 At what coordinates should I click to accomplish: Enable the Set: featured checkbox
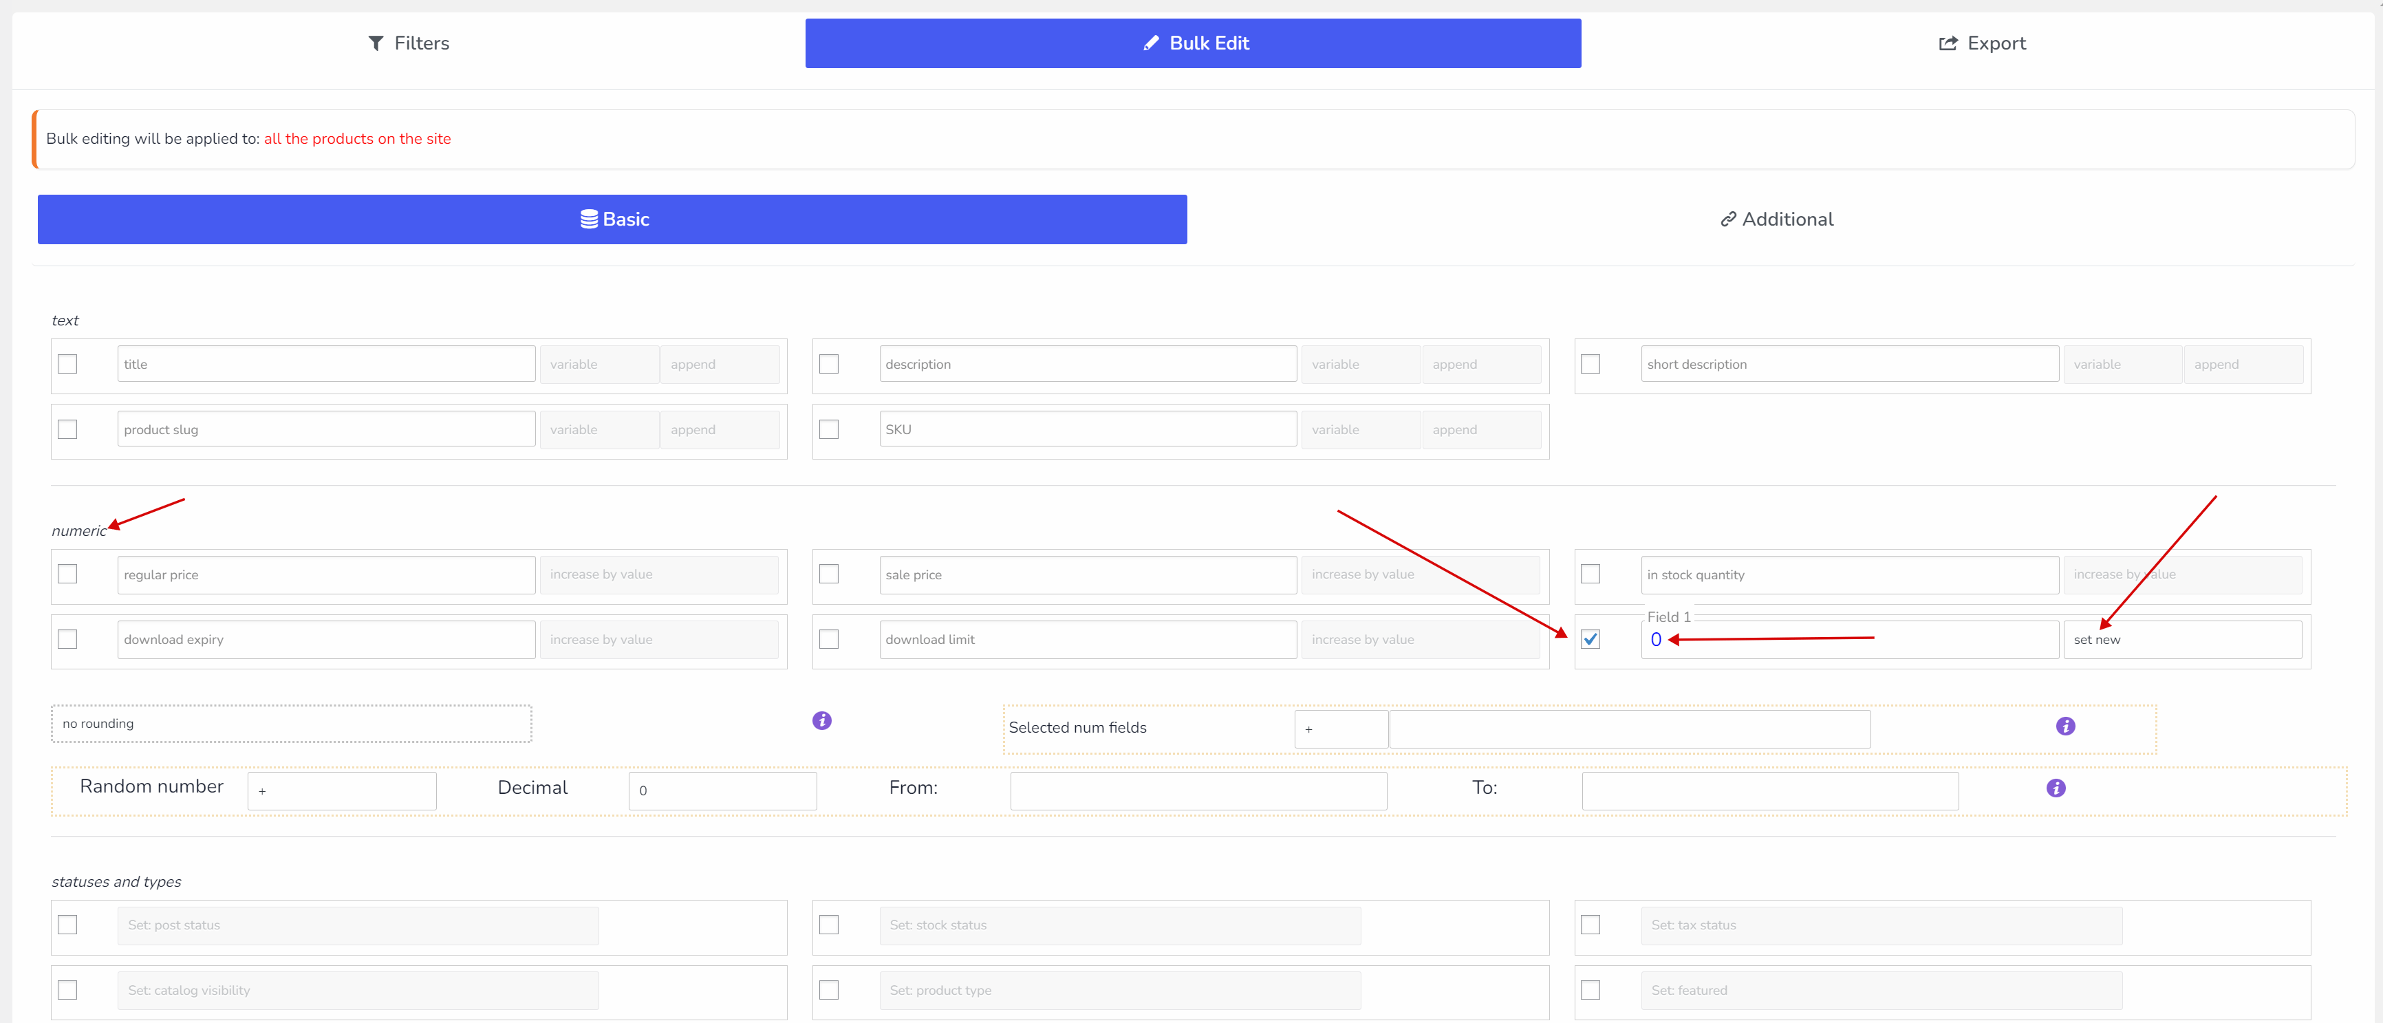[1591, 990]
